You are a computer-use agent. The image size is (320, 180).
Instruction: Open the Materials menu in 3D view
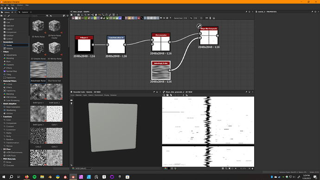pyautogui.click(x=78, y=95)
